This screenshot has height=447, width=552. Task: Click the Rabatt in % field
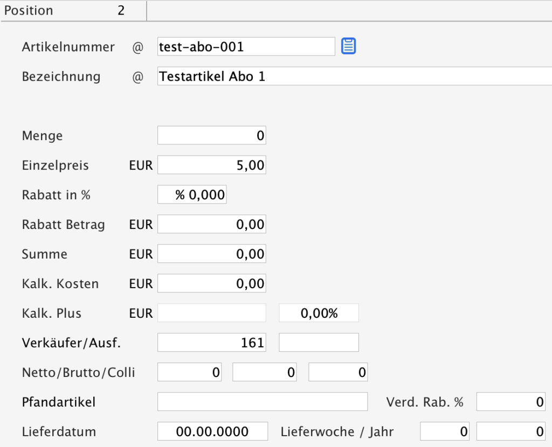(192, 195)
